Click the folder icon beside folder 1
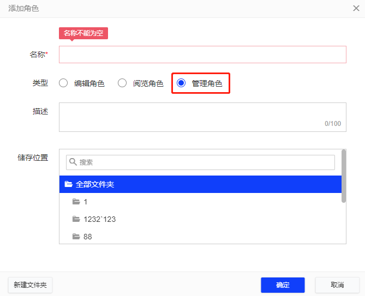The width and height of the screenshot is (365, 296). (x=76, y=202)
